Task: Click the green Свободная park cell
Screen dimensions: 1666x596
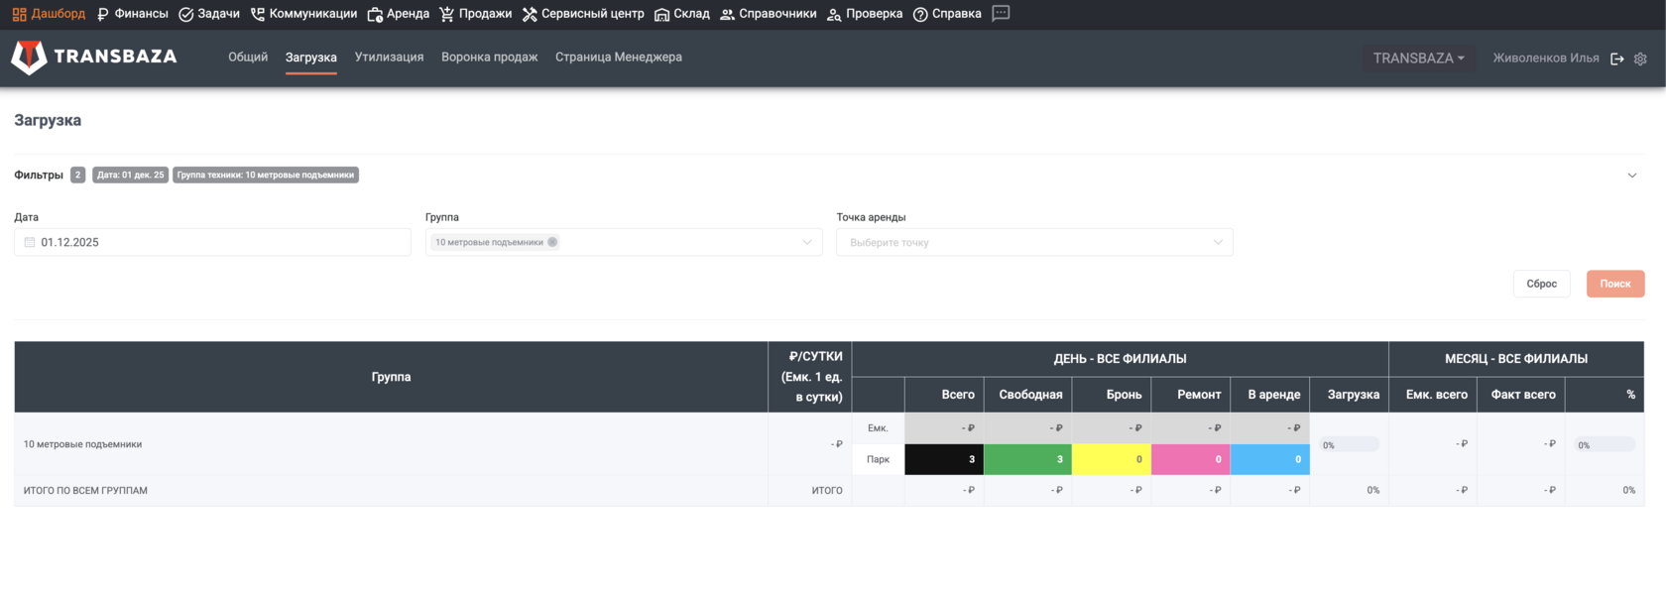Action: click(x=1027, y=459)
